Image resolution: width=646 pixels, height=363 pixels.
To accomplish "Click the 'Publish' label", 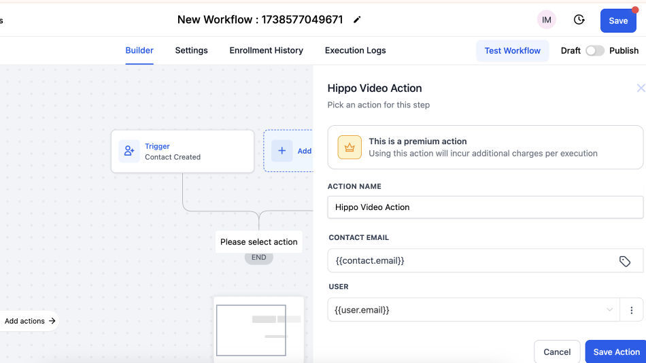I will click(x=624, y=51).
